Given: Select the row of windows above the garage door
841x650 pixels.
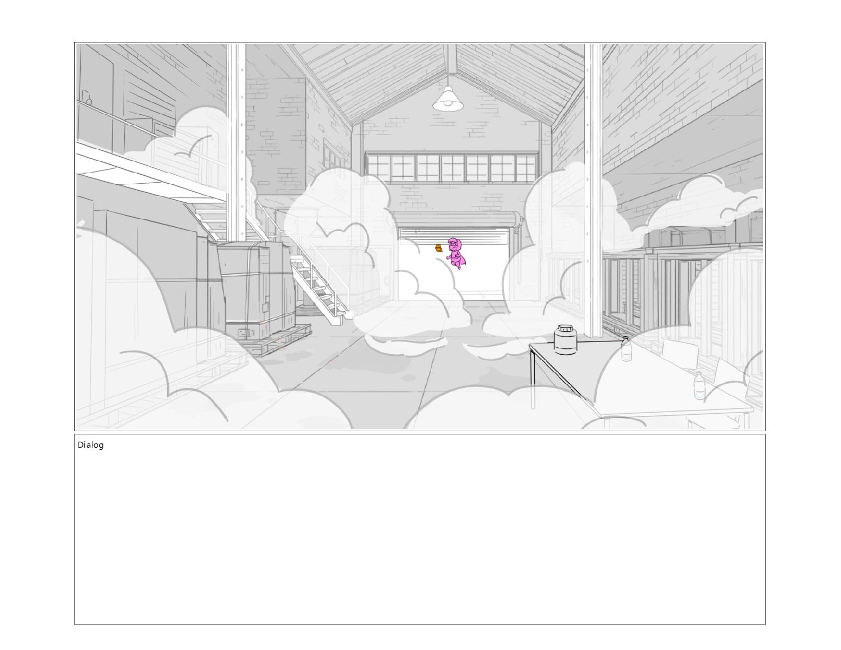Looking at the screenshot, I should click(x=452, y=167).
